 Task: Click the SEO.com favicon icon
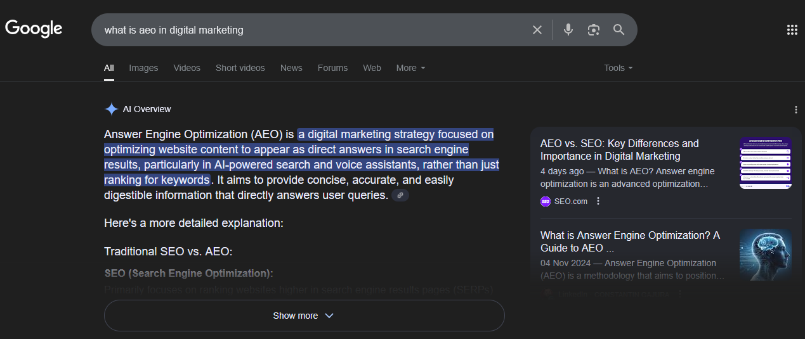546,201
